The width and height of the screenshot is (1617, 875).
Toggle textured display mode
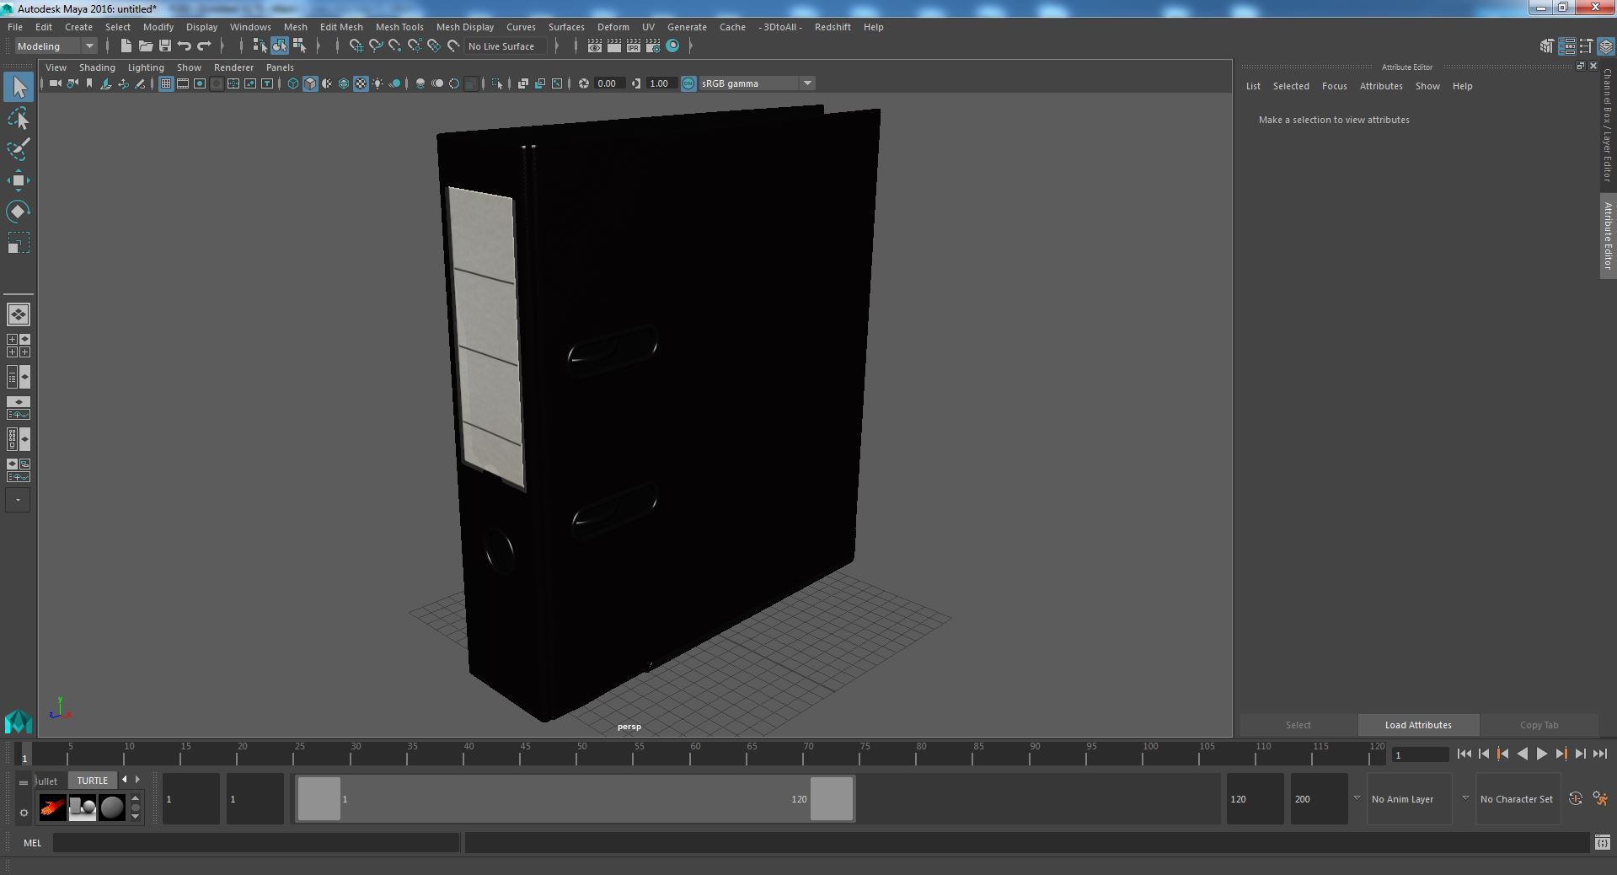coord(361,83)
